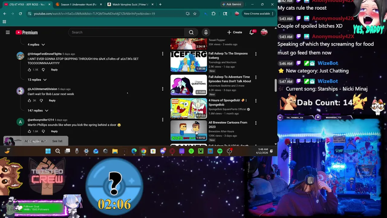The image size is (387, 218).
Task: Reply to VintageFordDroneFlights comment
Action: (54, 70)
